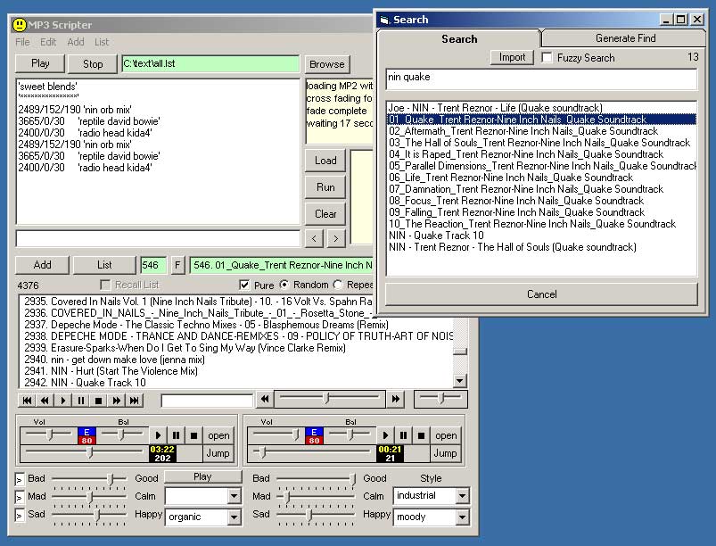This screenshot has width=716, height=546.
Task: Open the industrial style dropdown
Action: pyautogui.click(x=461, y=496)
